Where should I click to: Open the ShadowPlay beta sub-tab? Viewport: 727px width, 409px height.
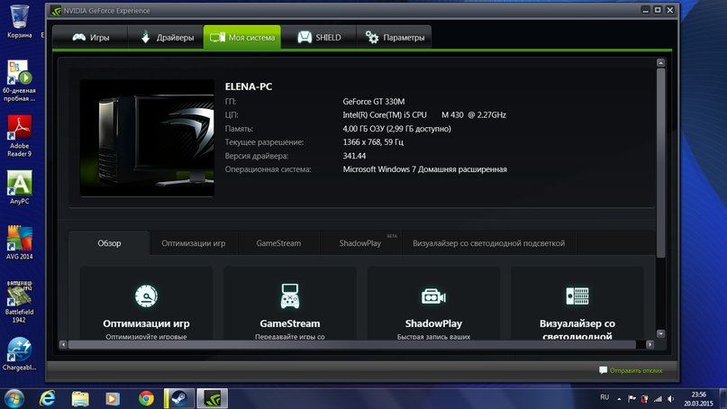360,243
